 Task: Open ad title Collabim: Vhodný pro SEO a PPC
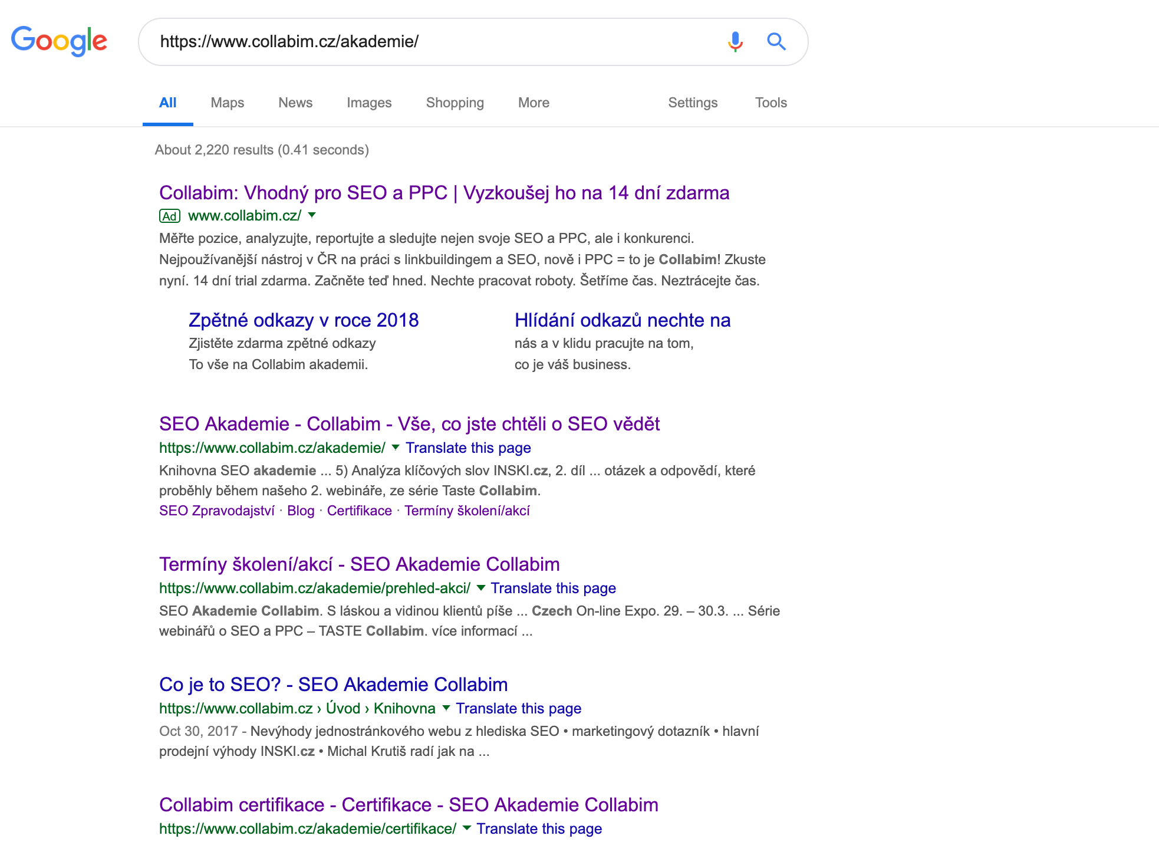coord(444,193)
